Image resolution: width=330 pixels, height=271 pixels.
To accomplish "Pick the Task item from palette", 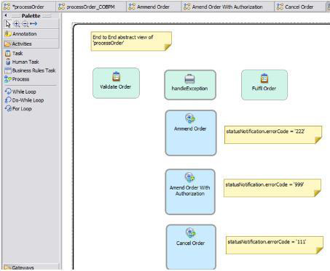I will tap(14, 53).
